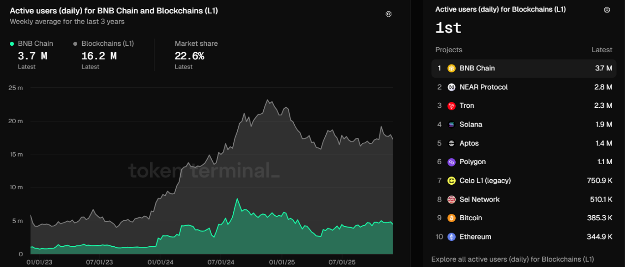Click the Bitcoin logo icon
The image size is (625, 267).
point(451,218)
